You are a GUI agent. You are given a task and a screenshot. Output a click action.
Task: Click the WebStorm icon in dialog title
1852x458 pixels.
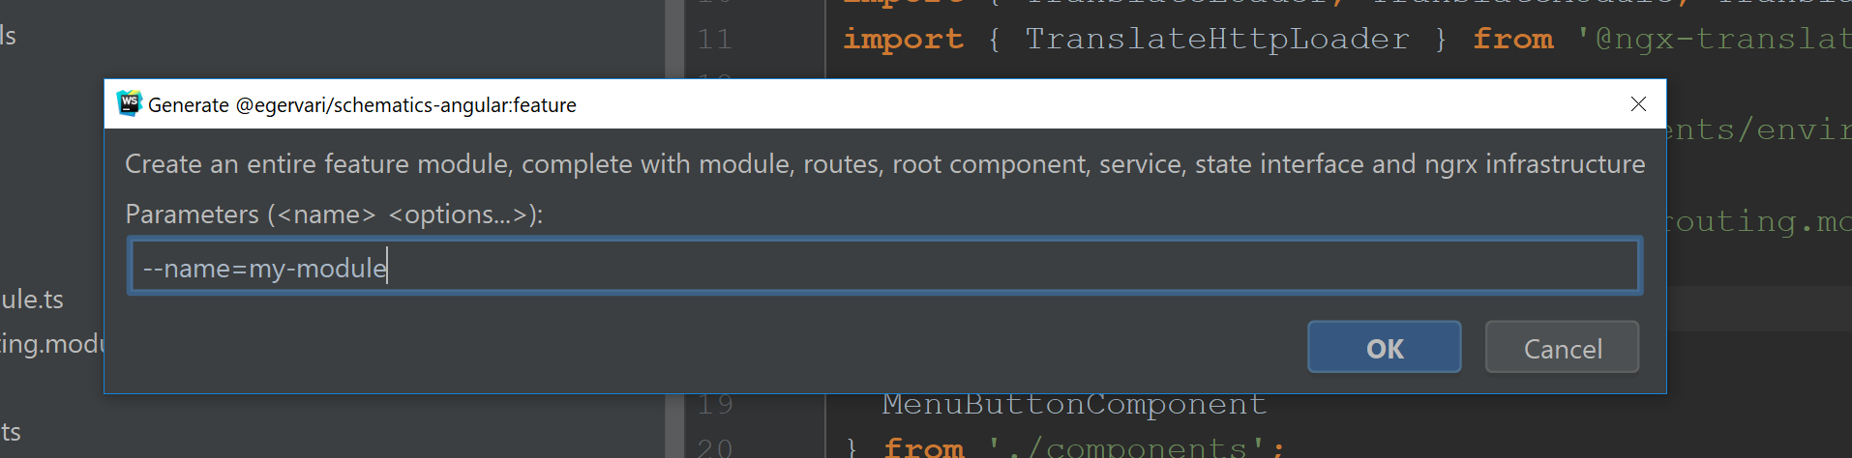click(129, 103)
